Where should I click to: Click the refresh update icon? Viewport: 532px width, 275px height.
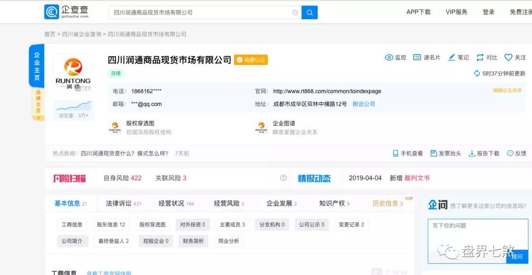coord(477,73)
